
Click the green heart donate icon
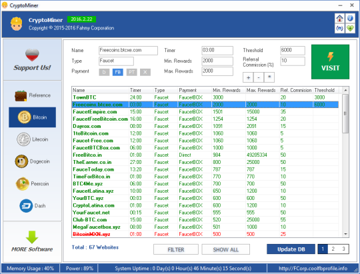(350, 29)
